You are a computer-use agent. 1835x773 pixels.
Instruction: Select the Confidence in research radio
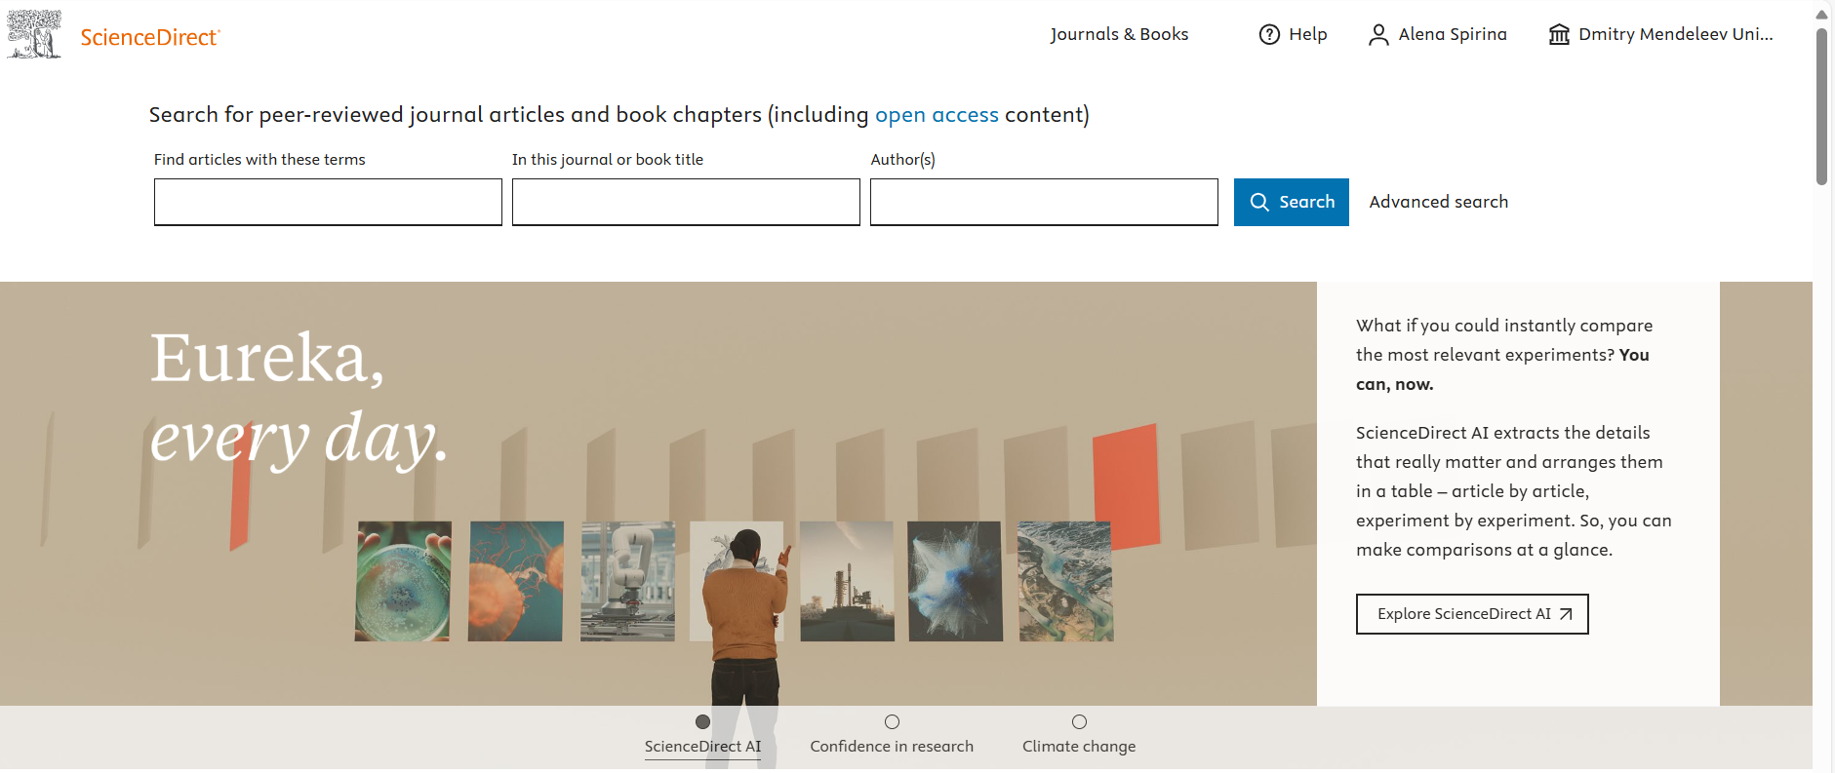[x=892, y=722]
